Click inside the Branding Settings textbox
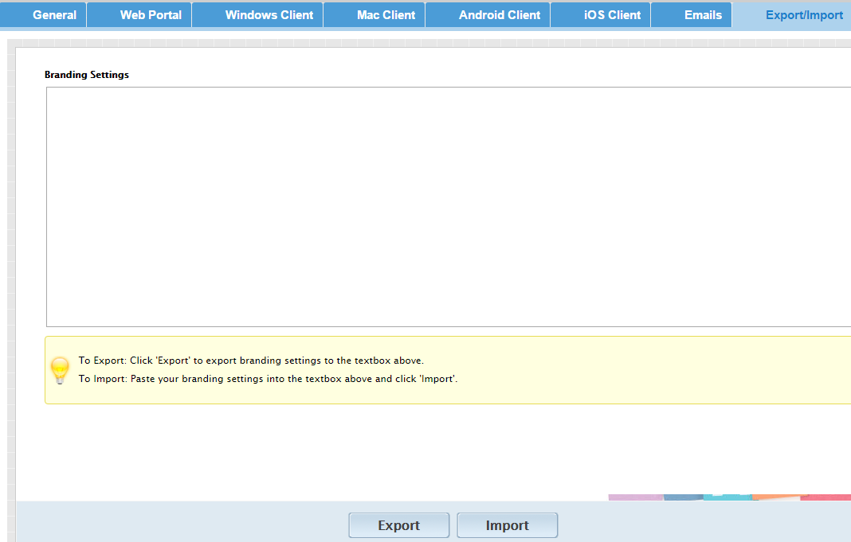This screenshot has height=542, width=851. (449, 207)
